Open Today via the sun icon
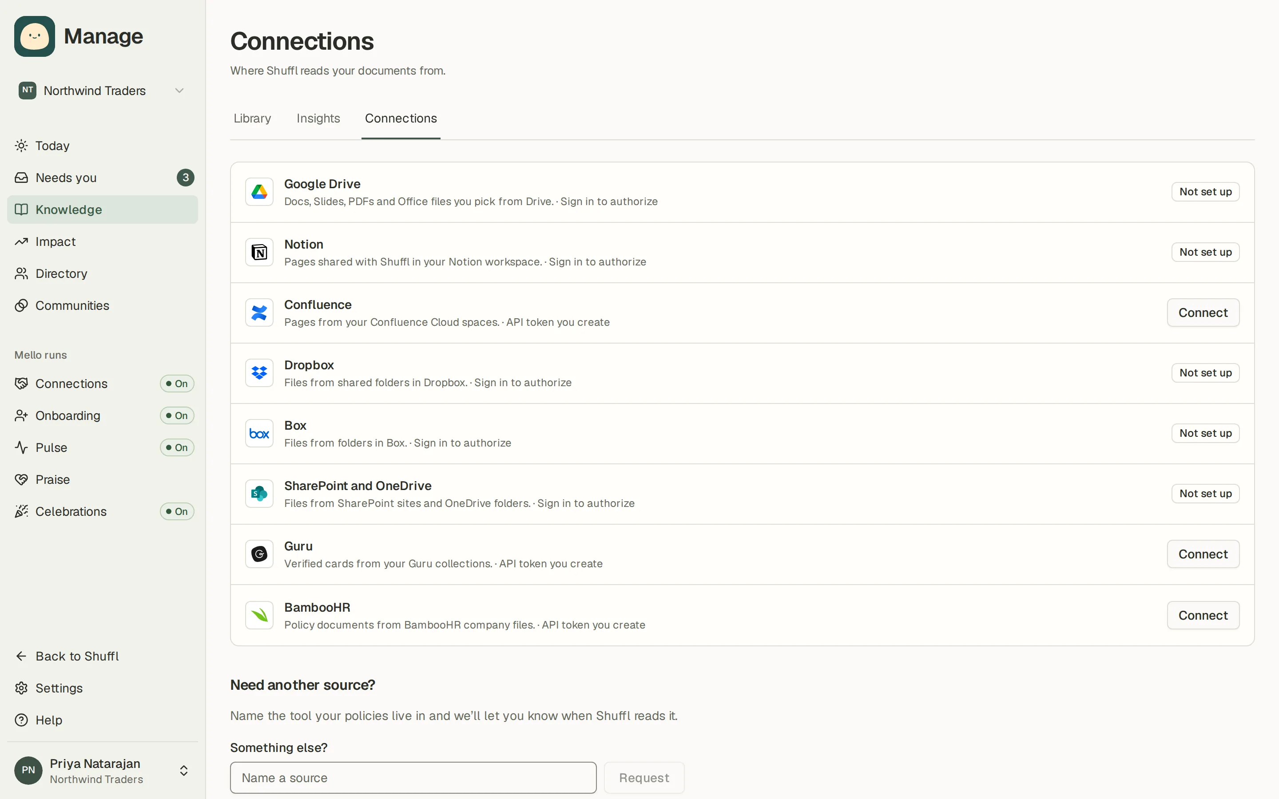Image resolution: width=1279 pixels, height=799 pixels. (x=21, y=146)
